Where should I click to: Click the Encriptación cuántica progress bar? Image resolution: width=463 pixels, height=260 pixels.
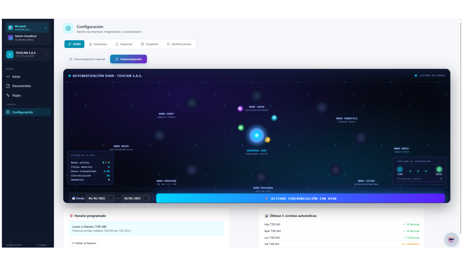click(420, 181)
